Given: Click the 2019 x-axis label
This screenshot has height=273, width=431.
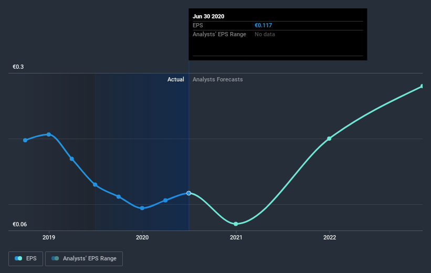Looking at the screenshot, I should point(49,237).
